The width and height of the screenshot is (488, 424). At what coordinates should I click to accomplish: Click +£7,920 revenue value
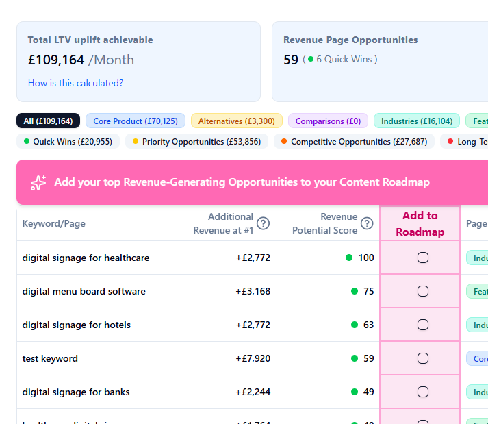(253, 358)
